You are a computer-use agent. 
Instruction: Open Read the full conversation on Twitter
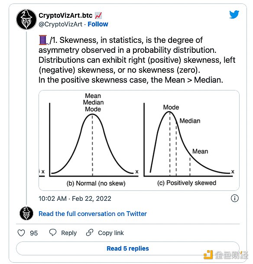[x=93, y=214]
